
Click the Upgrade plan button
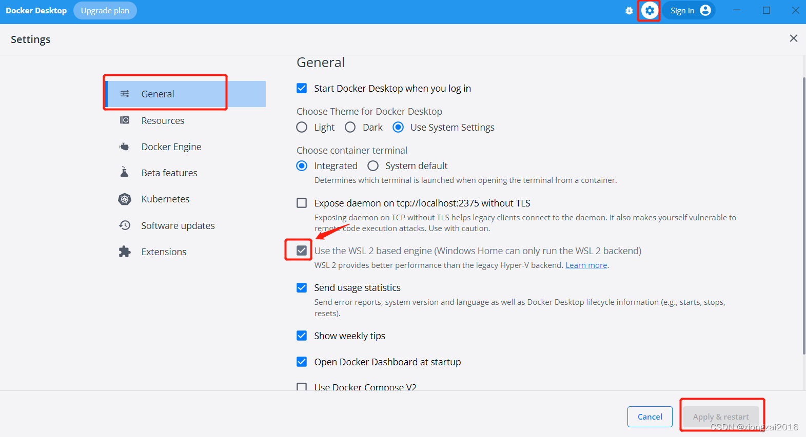point(105,11)
